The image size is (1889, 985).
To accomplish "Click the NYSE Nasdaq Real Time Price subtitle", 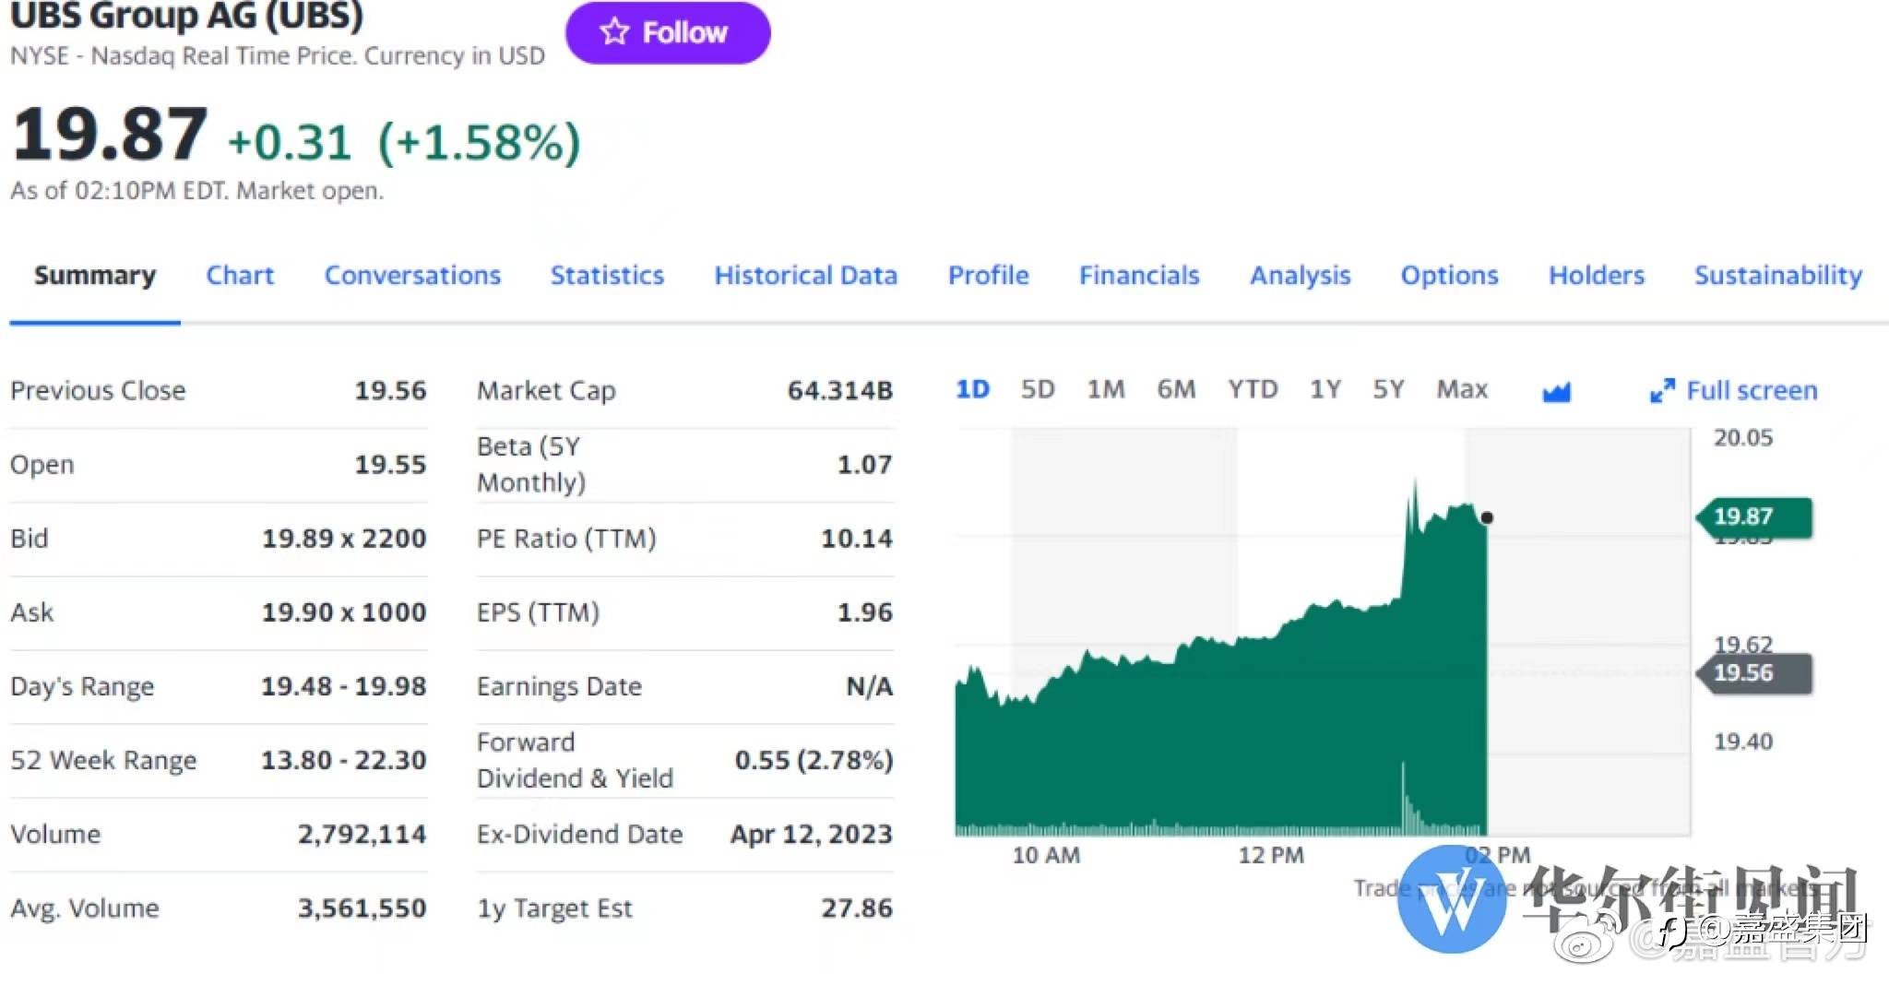I will [278, 56].
